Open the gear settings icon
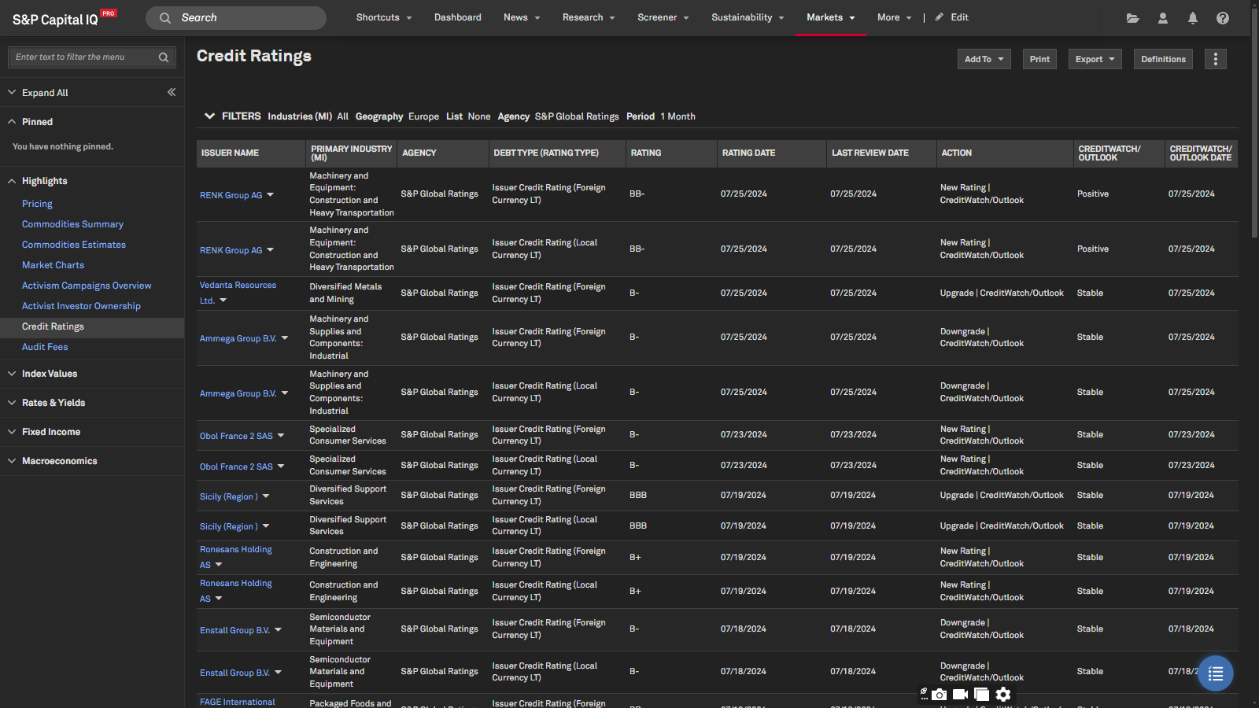The height and width of the screenshot is (708, 1259). pyautogui.click(x=1002, y=694)
